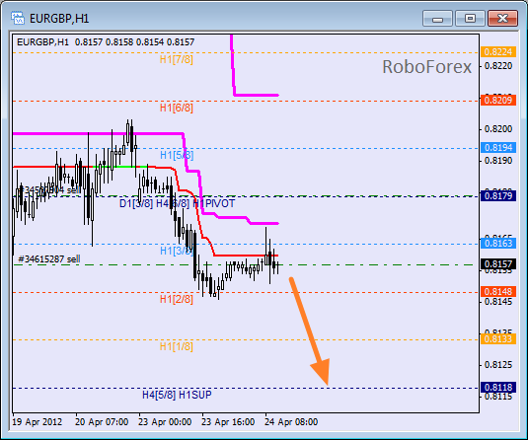
Task: Click the 0.8179 price tag
Action: coord(498,196)
